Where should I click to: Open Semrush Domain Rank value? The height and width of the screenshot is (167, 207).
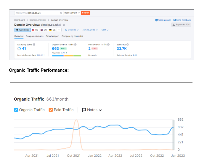coord(40,55)
